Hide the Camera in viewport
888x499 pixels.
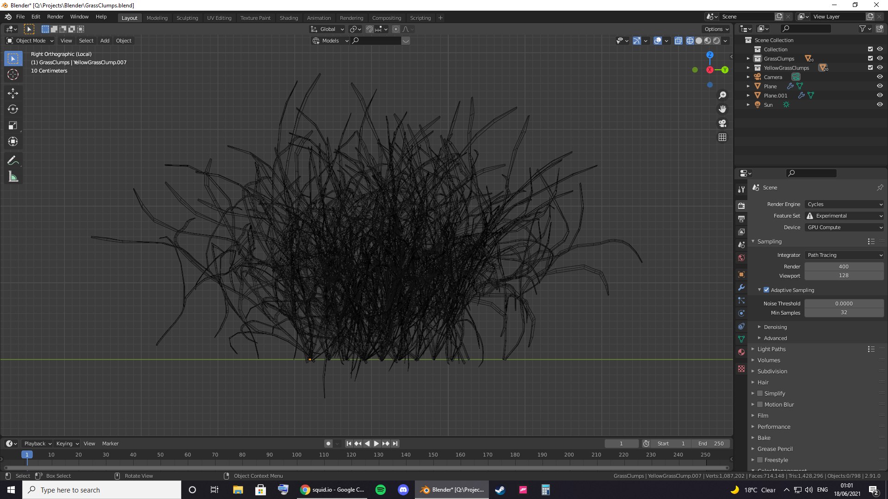[880, 77]
